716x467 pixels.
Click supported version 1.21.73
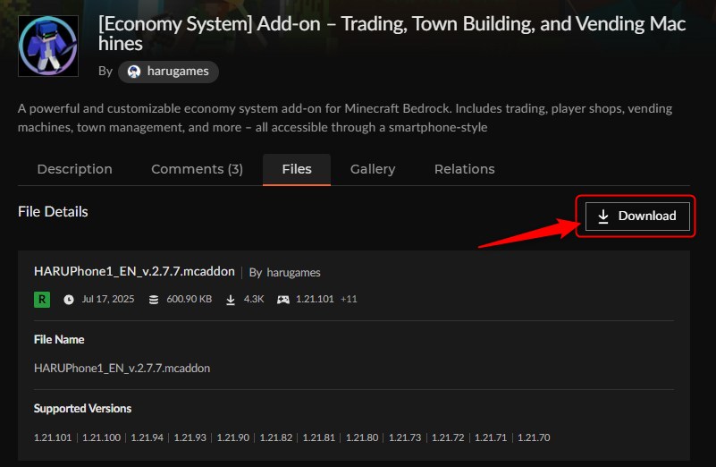click(405, 437)
